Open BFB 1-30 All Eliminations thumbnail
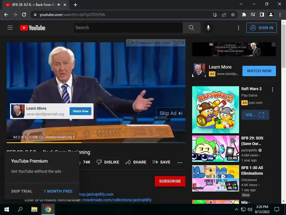286x215 pixels. (215, 178)
